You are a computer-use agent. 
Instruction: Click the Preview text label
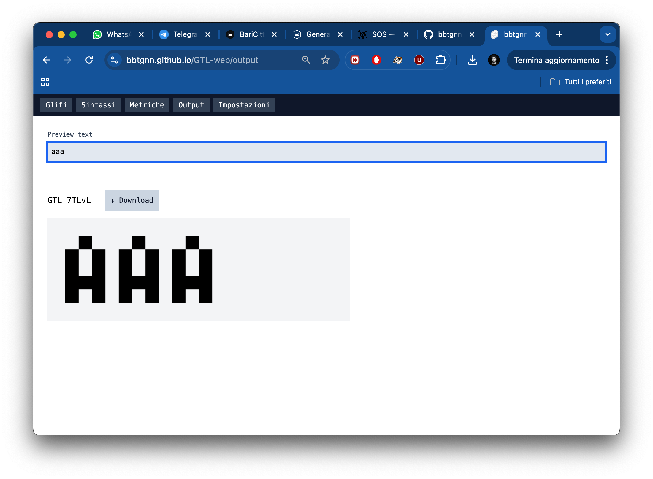tap(70, 134)
